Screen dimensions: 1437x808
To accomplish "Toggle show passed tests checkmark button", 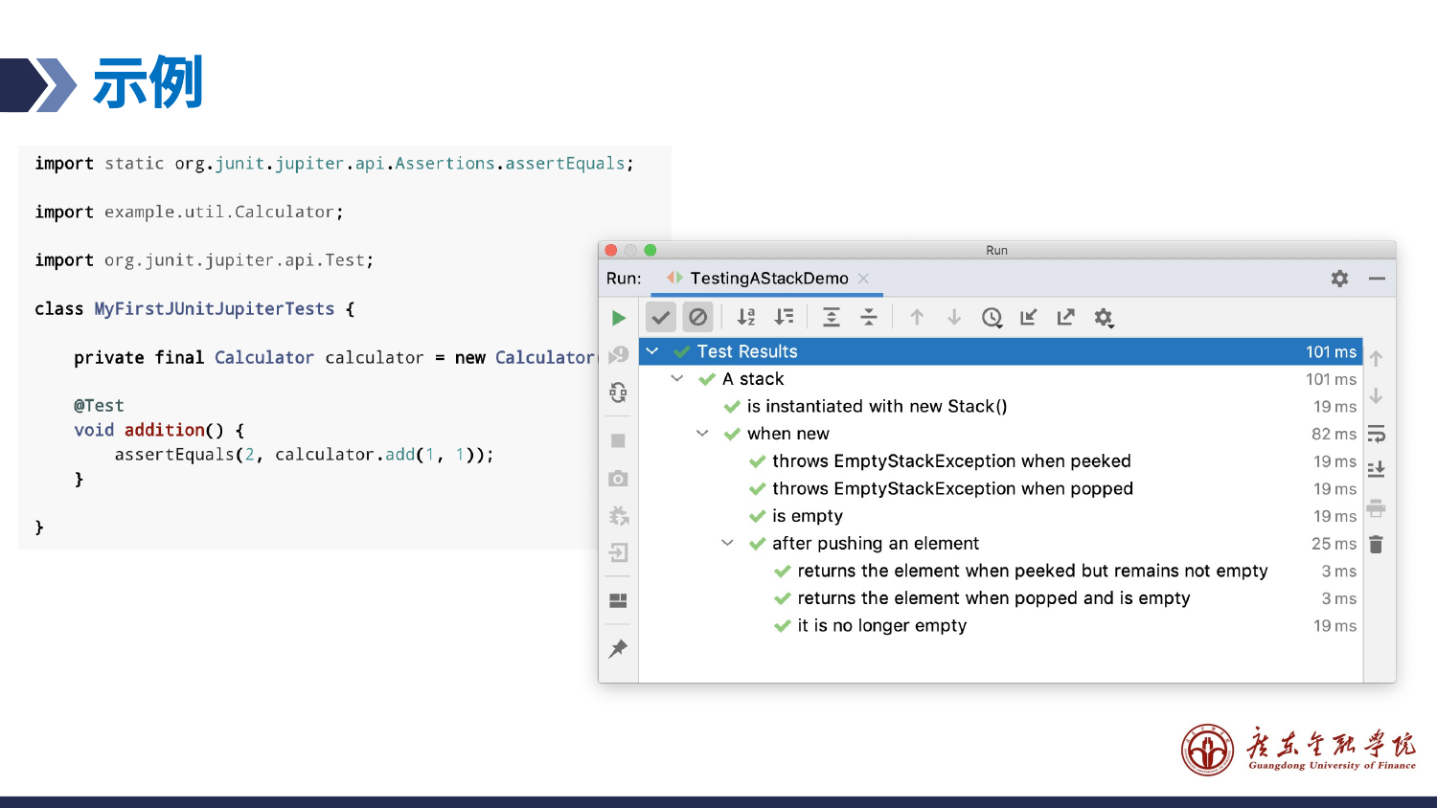I will point(661,317).
